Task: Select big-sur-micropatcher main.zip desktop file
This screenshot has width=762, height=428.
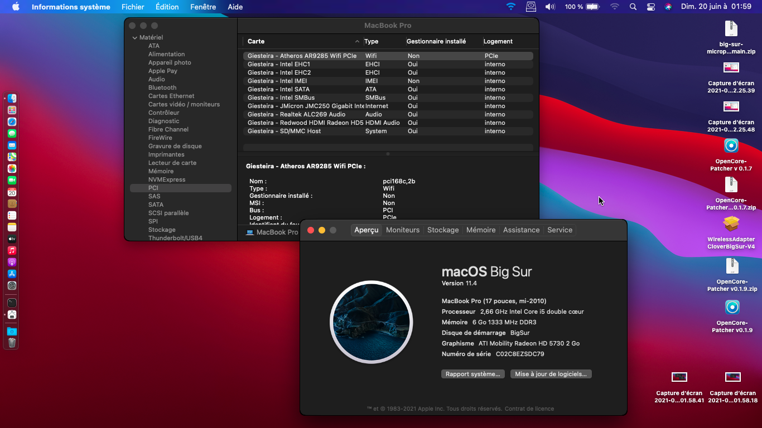Action: pos(731,29)
